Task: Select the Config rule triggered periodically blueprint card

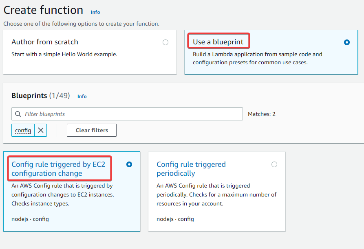Action: 216,191
